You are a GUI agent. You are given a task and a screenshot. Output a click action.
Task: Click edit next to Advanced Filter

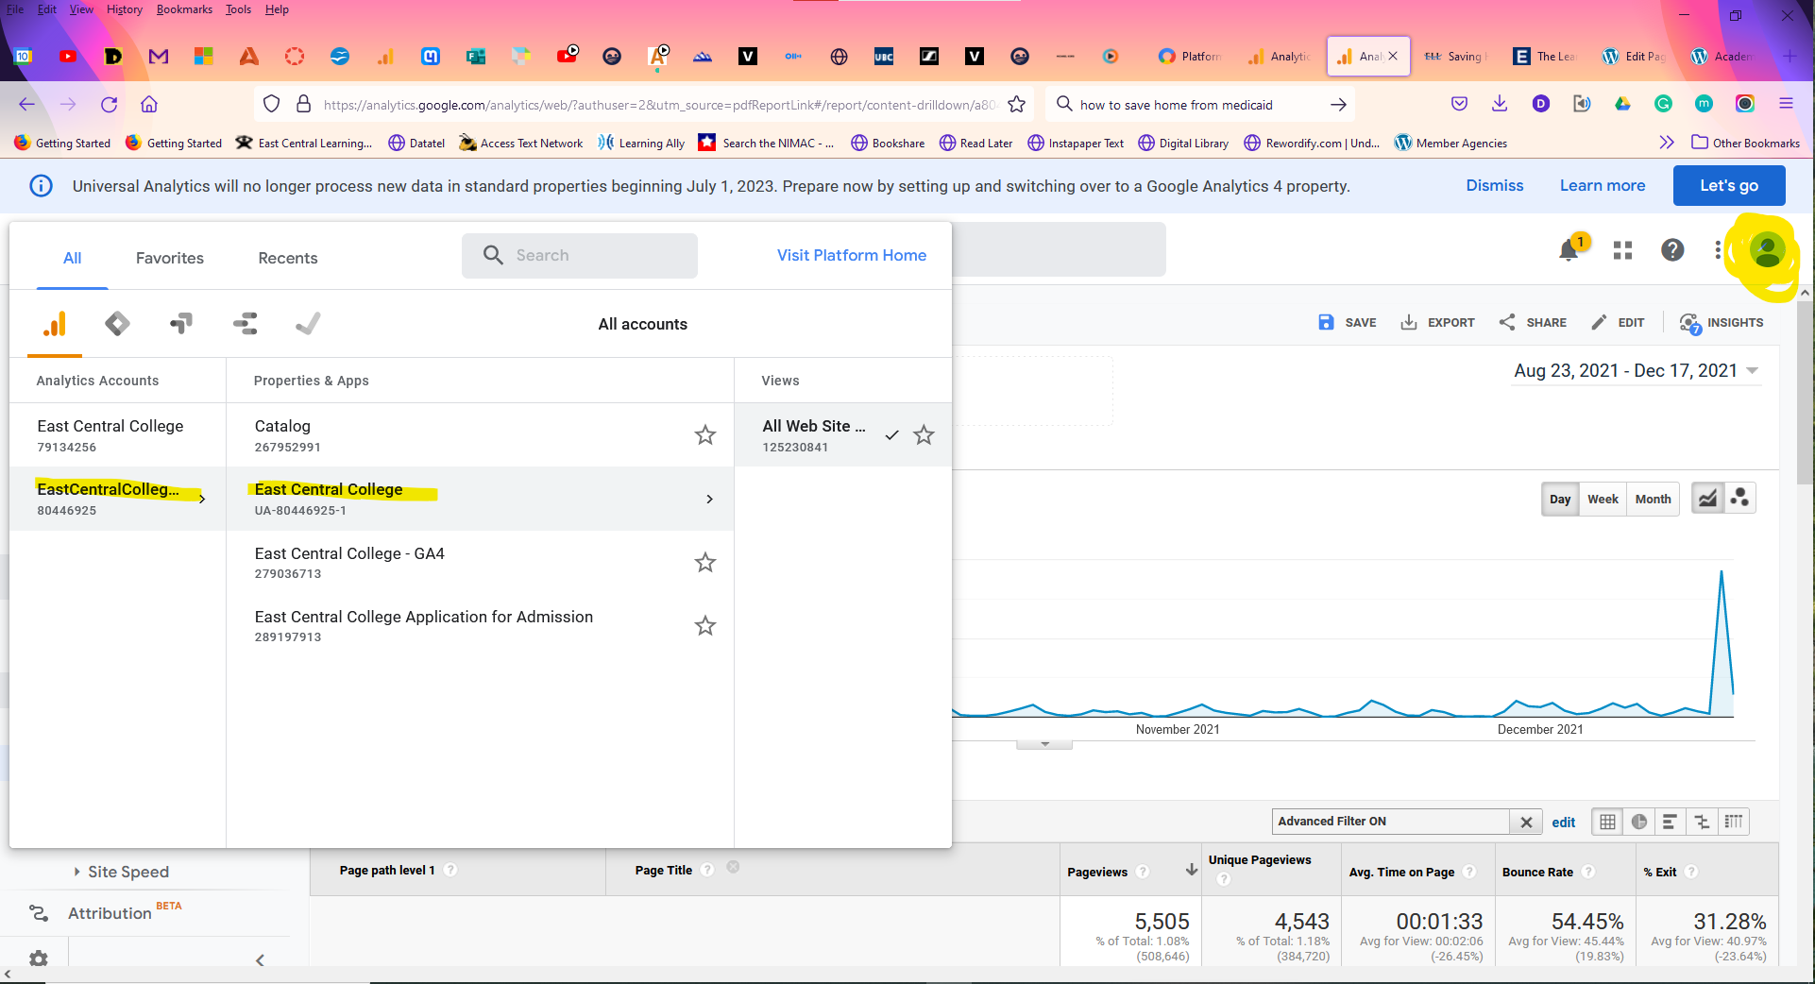(1564, 823)
